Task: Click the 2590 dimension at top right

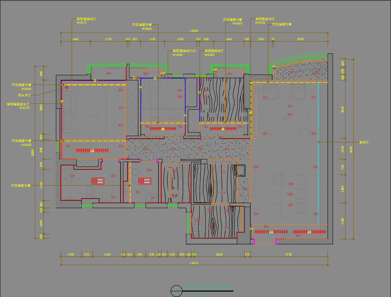Action: coord(300,39)
